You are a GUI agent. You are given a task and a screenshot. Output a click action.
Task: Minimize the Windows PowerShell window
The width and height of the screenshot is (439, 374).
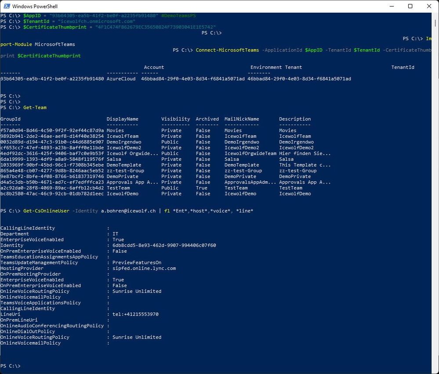(392, 6)
